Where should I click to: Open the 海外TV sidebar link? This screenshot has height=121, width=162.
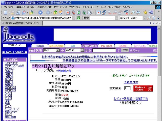tap(9, 79)
